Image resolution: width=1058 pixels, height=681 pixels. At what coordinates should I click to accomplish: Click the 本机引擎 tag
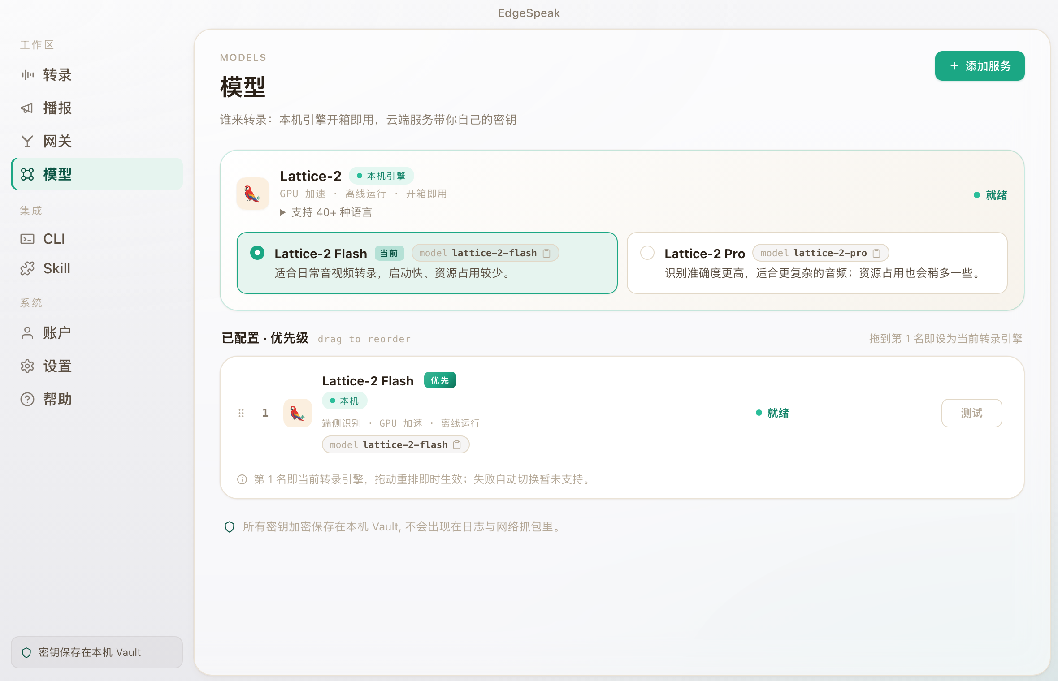click(381, 176)
